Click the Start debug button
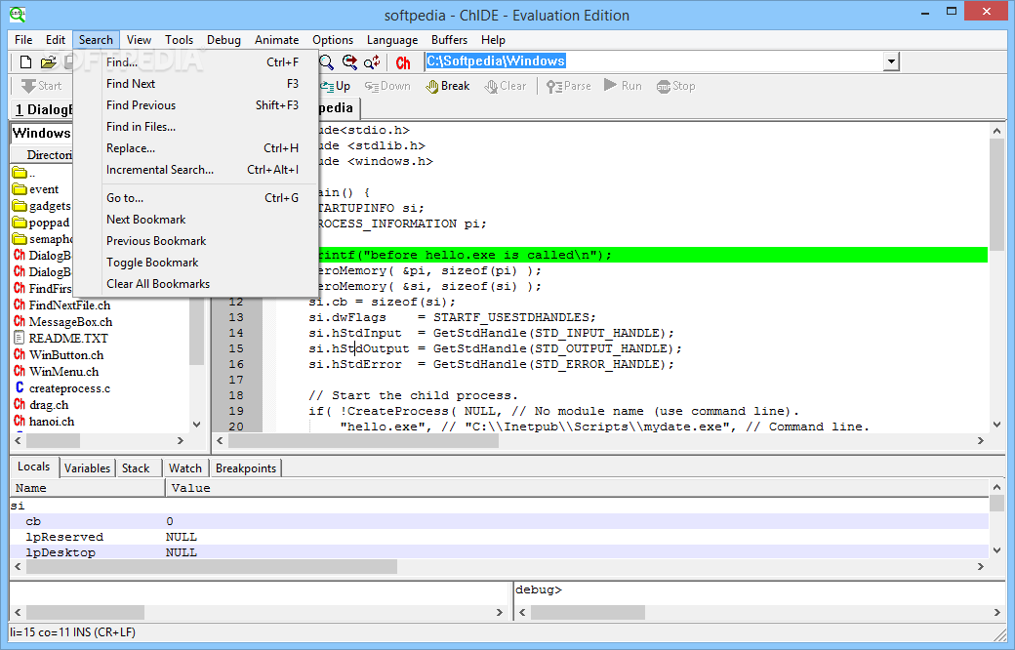 [41, 86]
